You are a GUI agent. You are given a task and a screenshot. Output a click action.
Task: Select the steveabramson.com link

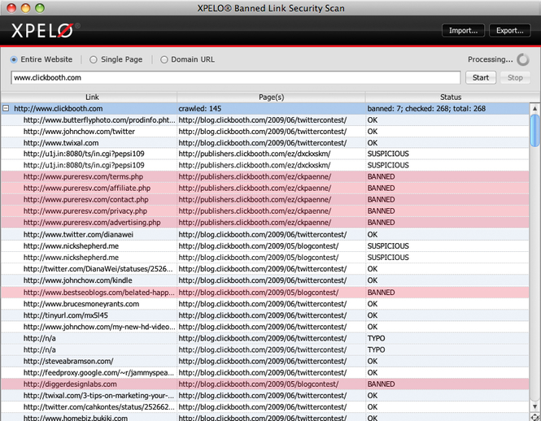pos(68,361)
